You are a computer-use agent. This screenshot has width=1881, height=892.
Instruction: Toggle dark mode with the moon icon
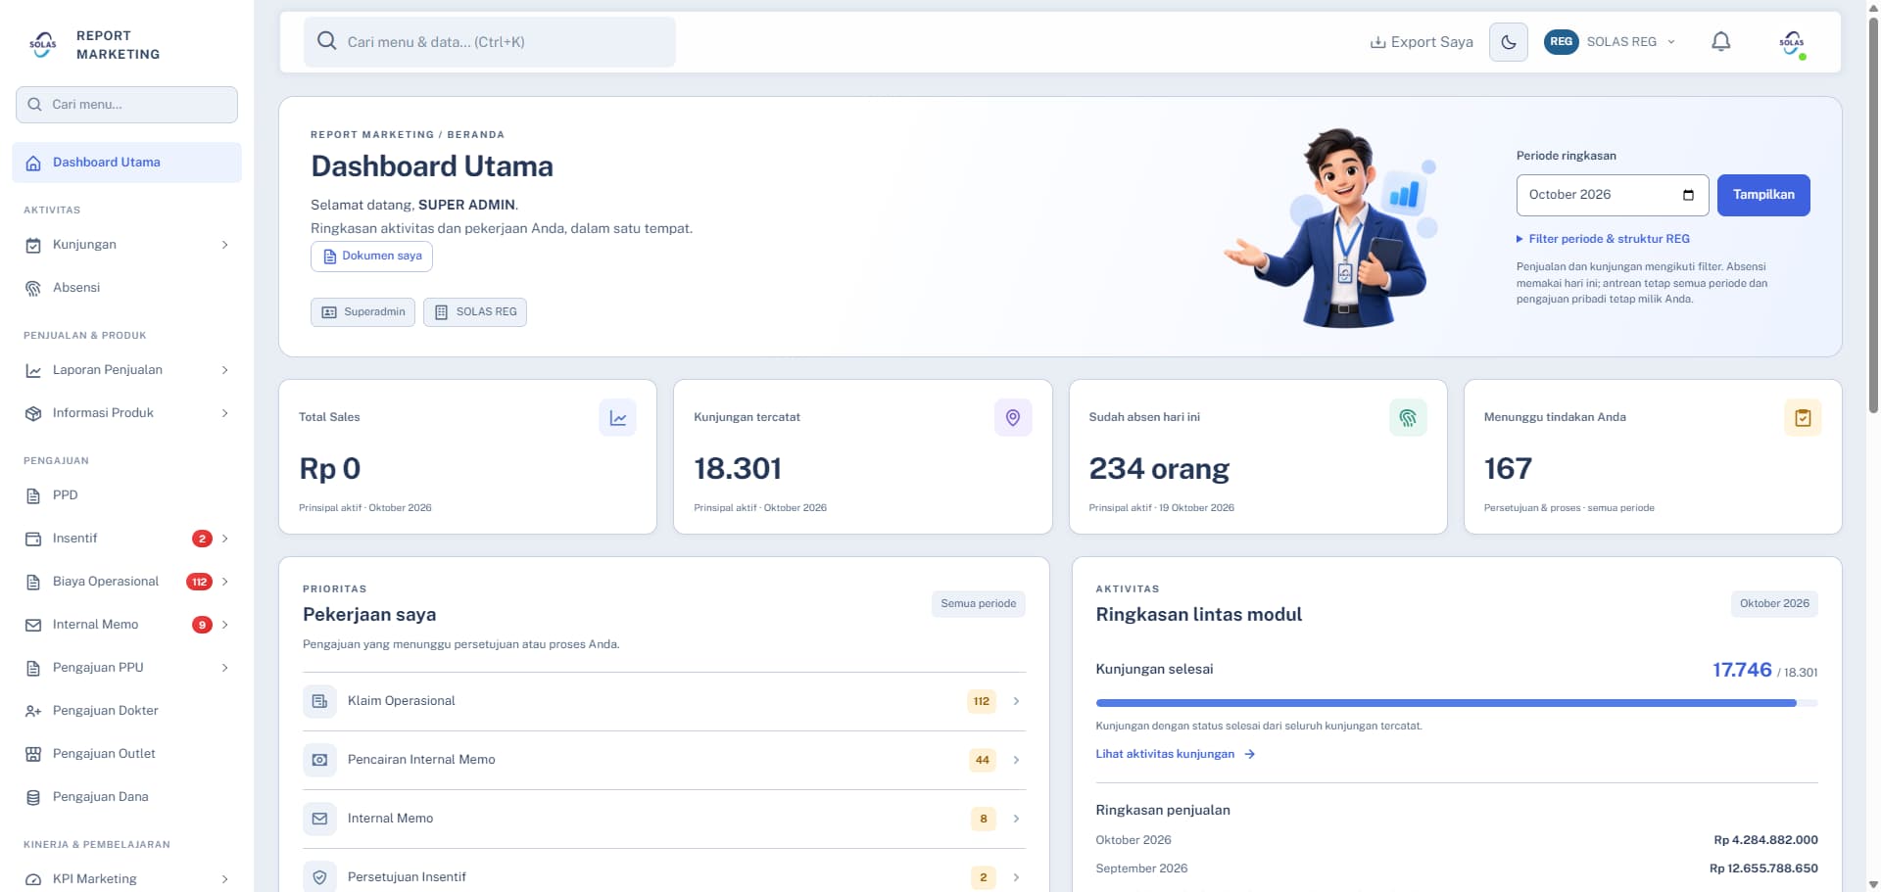click(x=1508, y=42)
